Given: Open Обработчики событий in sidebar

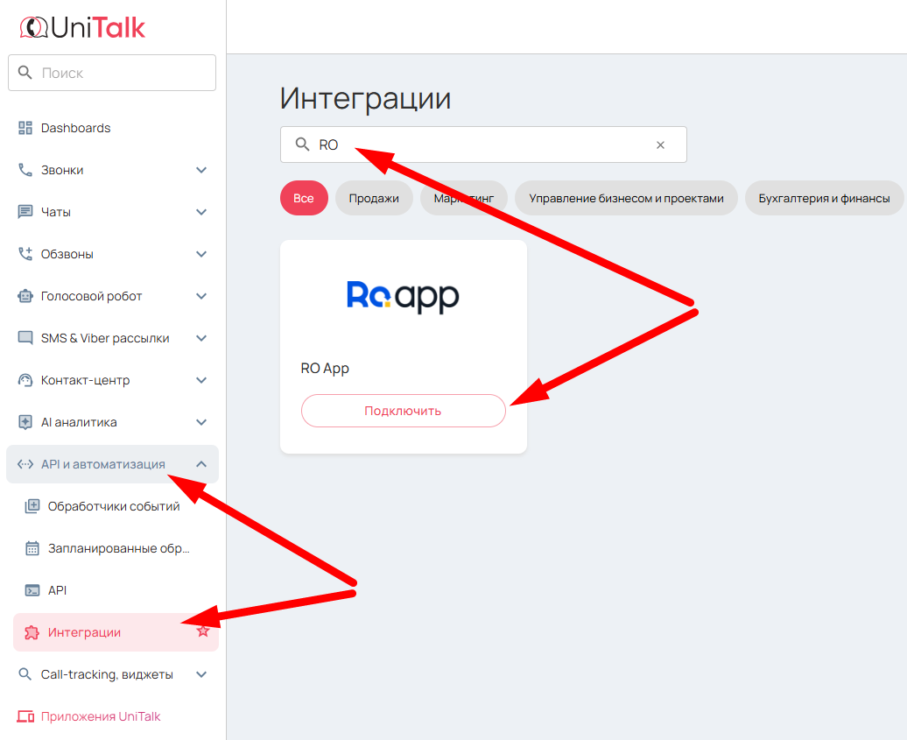Looking at the screenshot, I should click(x=114, y=506).
